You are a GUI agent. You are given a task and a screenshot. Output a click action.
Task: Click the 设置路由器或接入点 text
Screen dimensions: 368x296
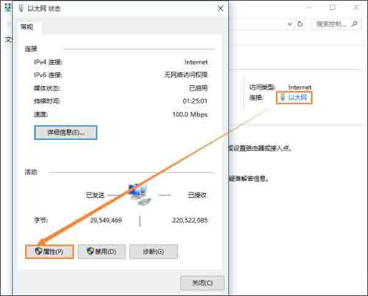(x=260, y=148)
